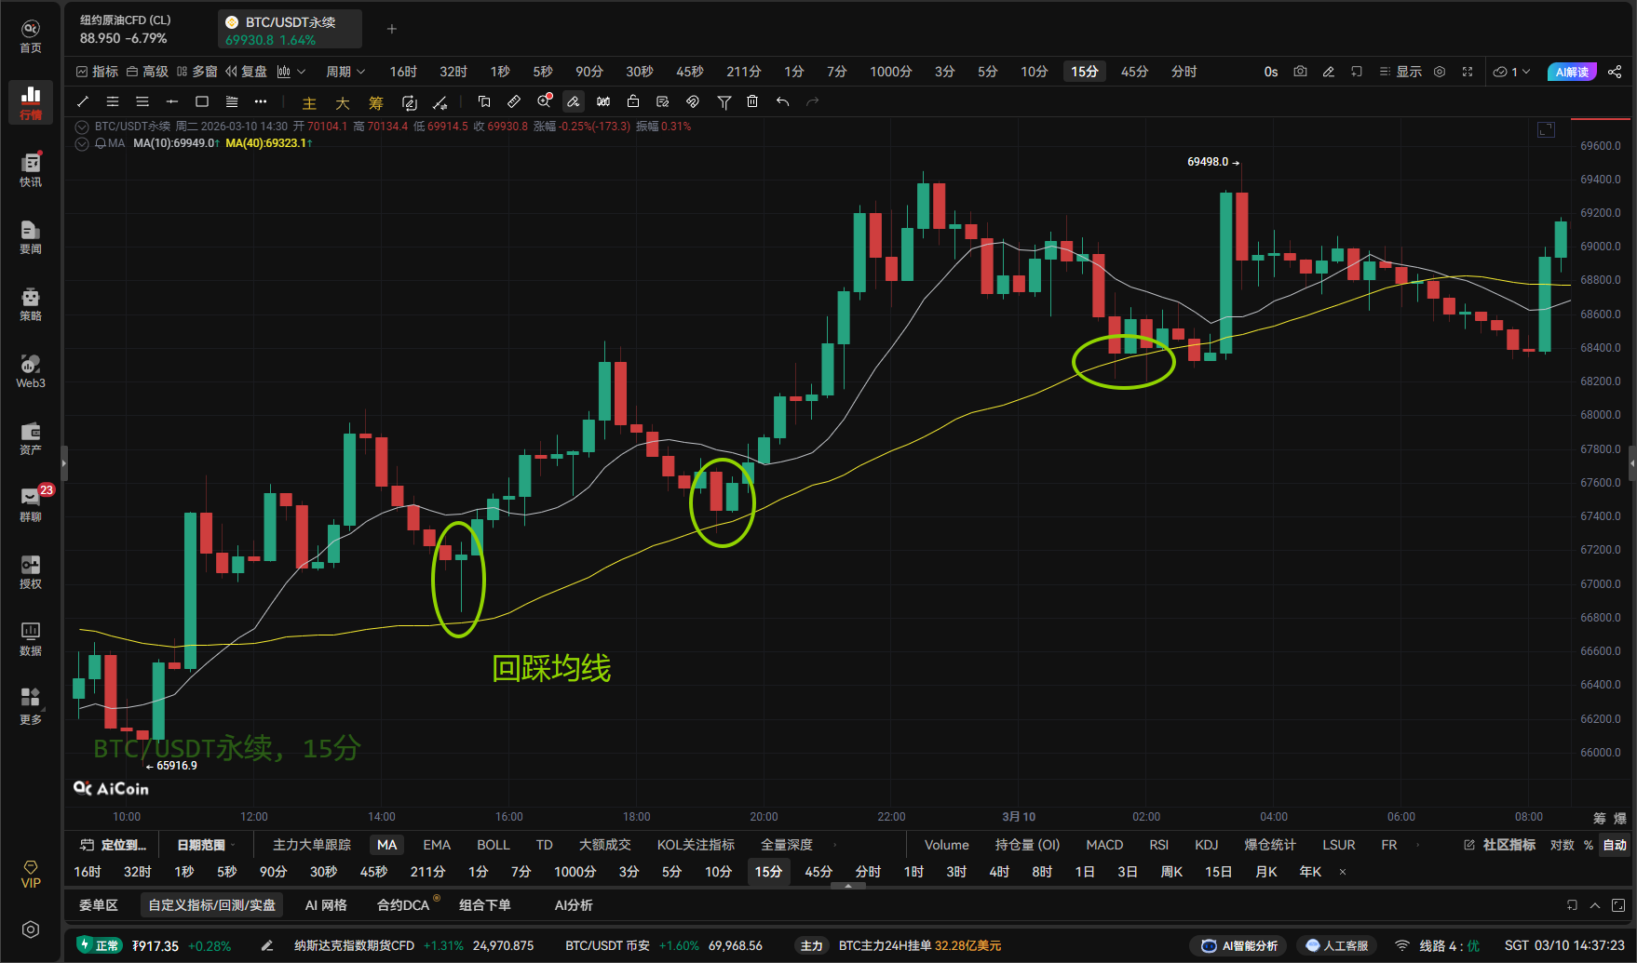Collapse the BTC/USDT info row chevron

pyautogui.click(x=82, y=127)
